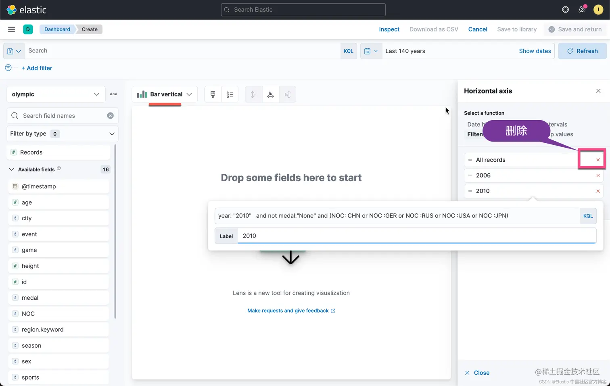Click Show dates link
Viewport: 610px width, 386px height.
535,51
